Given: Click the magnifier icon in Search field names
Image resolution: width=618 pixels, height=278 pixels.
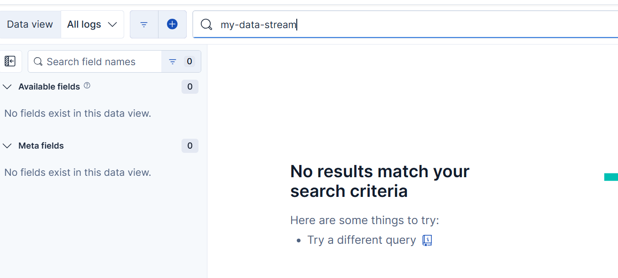Looking at the screenshot, I should click(38, 62).
